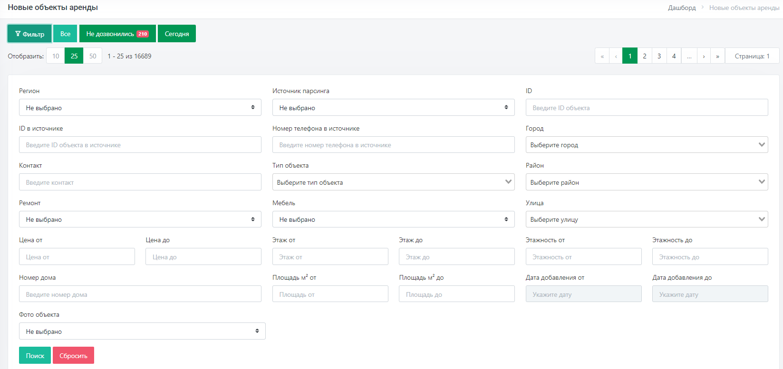Click the Контакт input field
Viewport: 783px width, 369px height.
click(x=140, y=182)
